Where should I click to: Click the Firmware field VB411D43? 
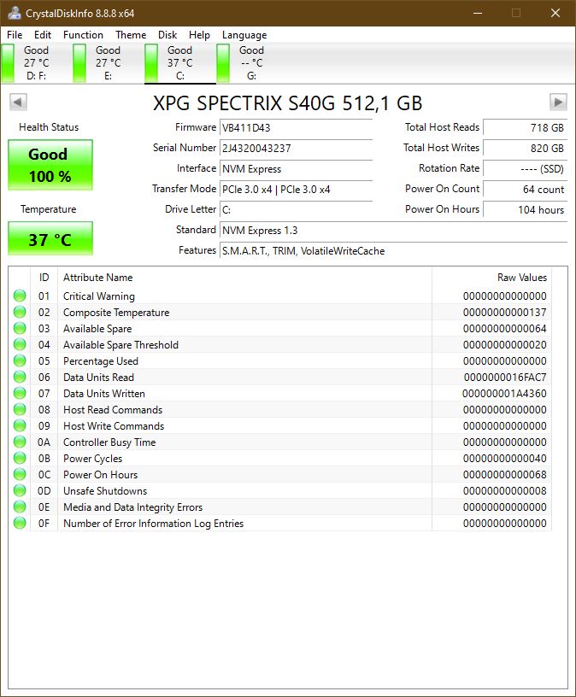click(296, 127)
